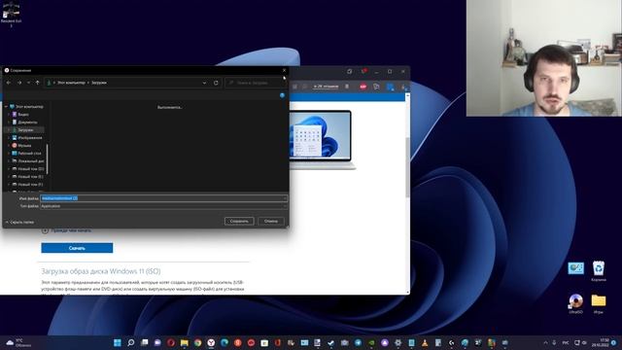Expand the Видео tree node

pyautogui.click(x=9, y=115)
